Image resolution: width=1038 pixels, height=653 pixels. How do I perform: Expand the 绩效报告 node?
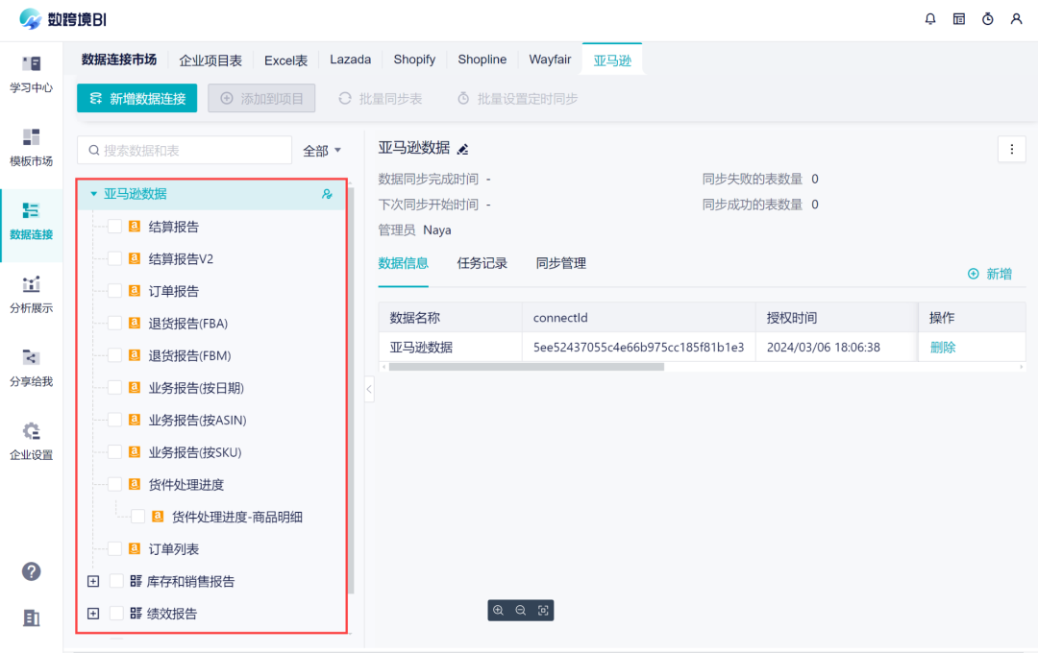click(93, 614)
